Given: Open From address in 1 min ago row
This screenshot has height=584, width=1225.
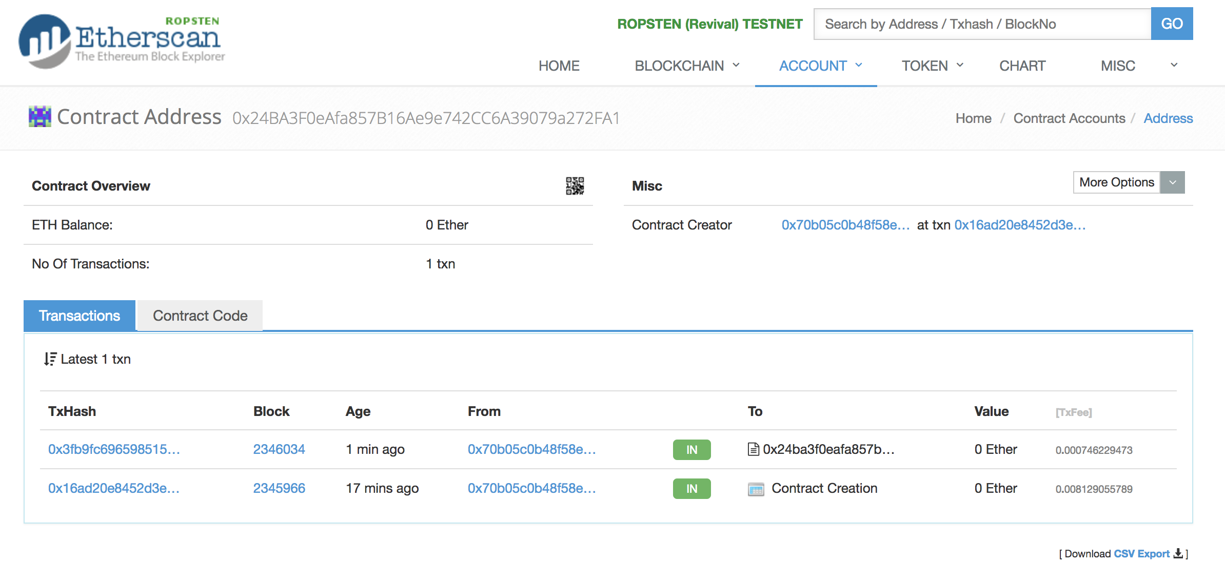Looking at the screenshot, I should coord(531,449).
